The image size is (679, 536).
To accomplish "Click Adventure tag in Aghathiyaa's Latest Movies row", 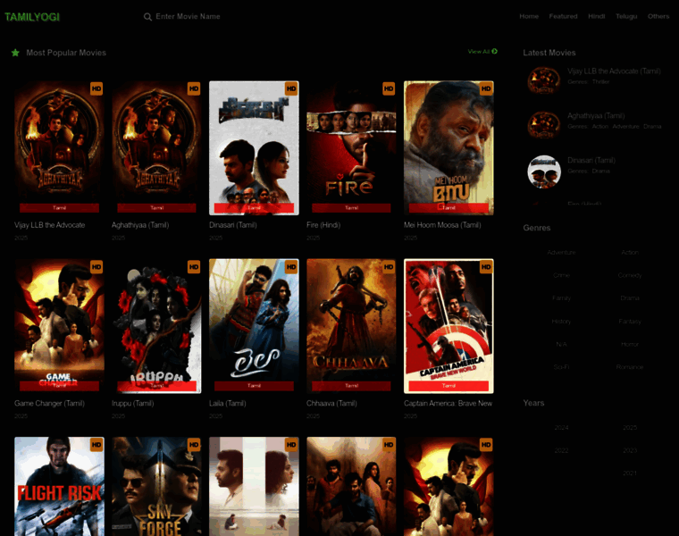I will [x=625, y=127].
